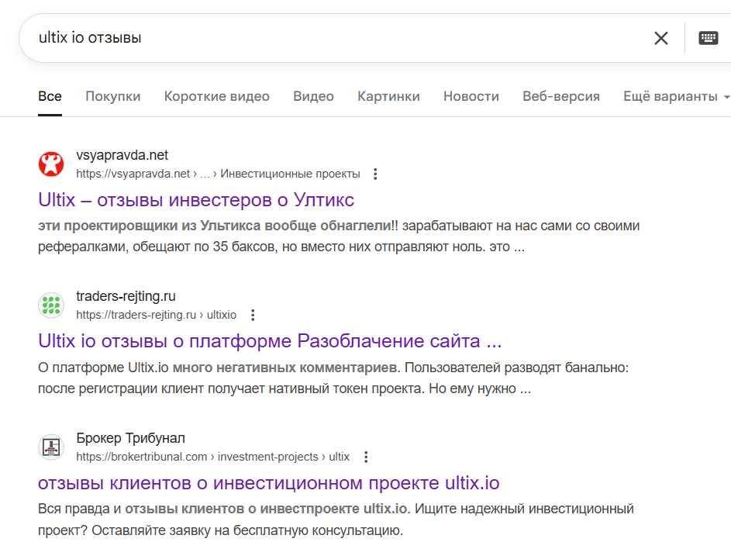The height and width of the screenshot is (549, 731).
Task: Switch to the Видео tab
Action: pyautogui.click(x=313, y=96)
